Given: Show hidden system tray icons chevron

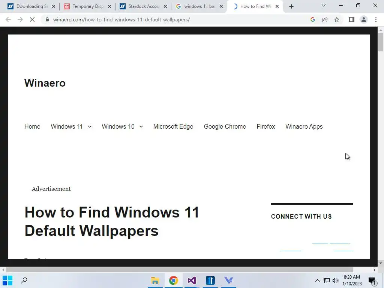Looking at the screenshot, I should pyautogui.click(x=317, y=280).
